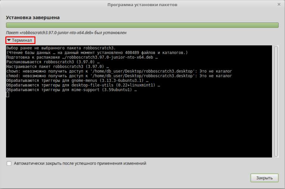
Task: Click the terminal cursor block
Action: click(x=8, y=95)
